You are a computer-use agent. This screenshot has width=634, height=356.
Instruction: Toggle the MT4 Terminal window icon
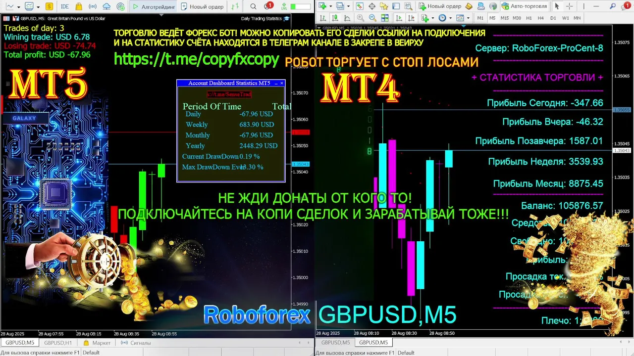396,6
